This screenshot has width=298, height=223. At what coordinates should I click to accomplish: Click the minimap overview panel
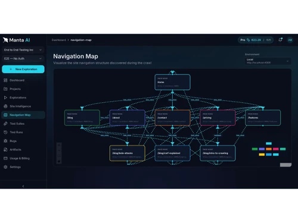(x=269, y=149)
